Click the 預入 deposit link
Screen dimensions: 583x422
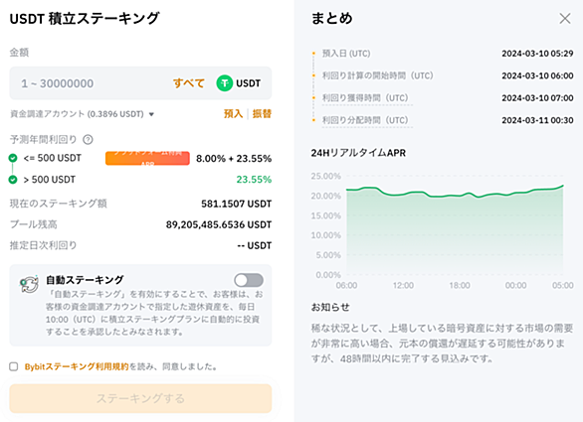233,113
